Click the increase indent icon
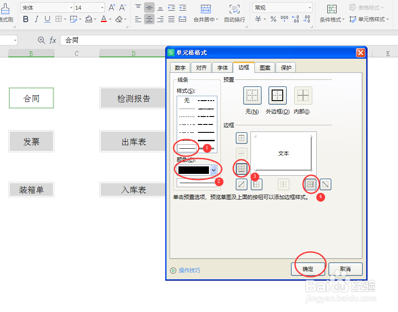 point(182,8)
